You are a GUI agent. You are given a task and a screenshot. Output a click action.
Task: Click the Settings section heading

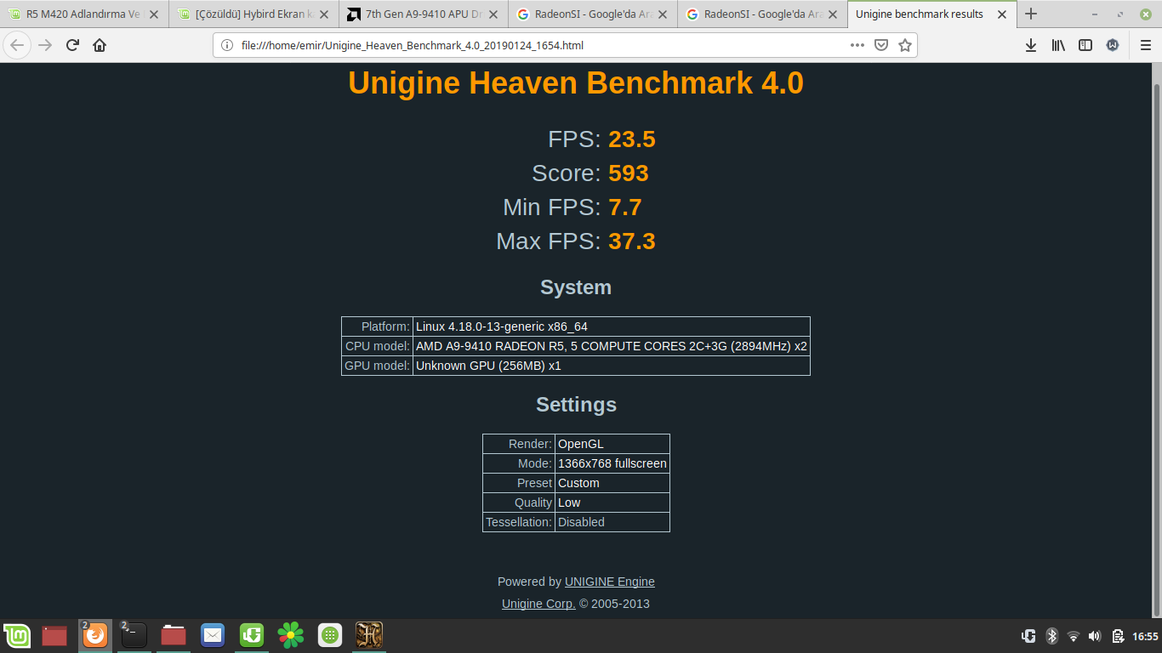pos(576,405)
